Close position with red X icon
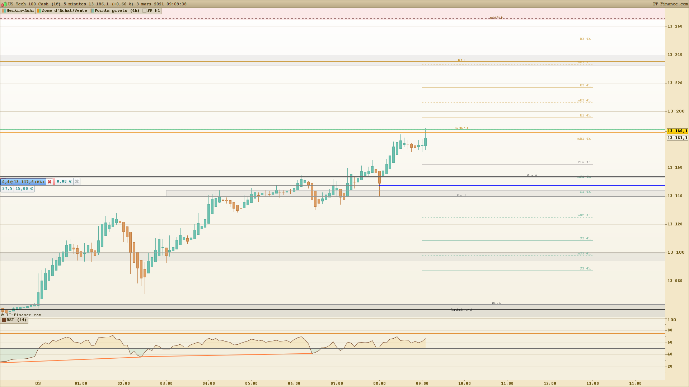This screenshot has height=387, width=689. coord(50,182)
